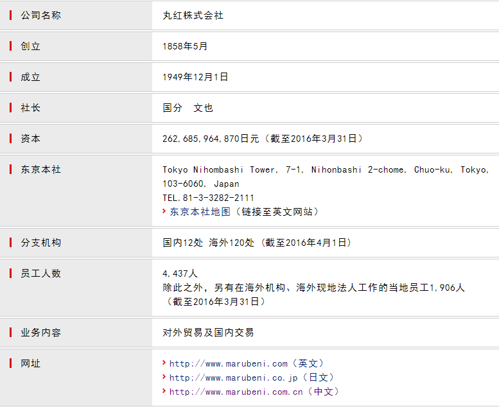The height and width of the screenshot is (409, 499).
Task: Click the red arrow before marubeni.com link
Action: click(164, 363)
